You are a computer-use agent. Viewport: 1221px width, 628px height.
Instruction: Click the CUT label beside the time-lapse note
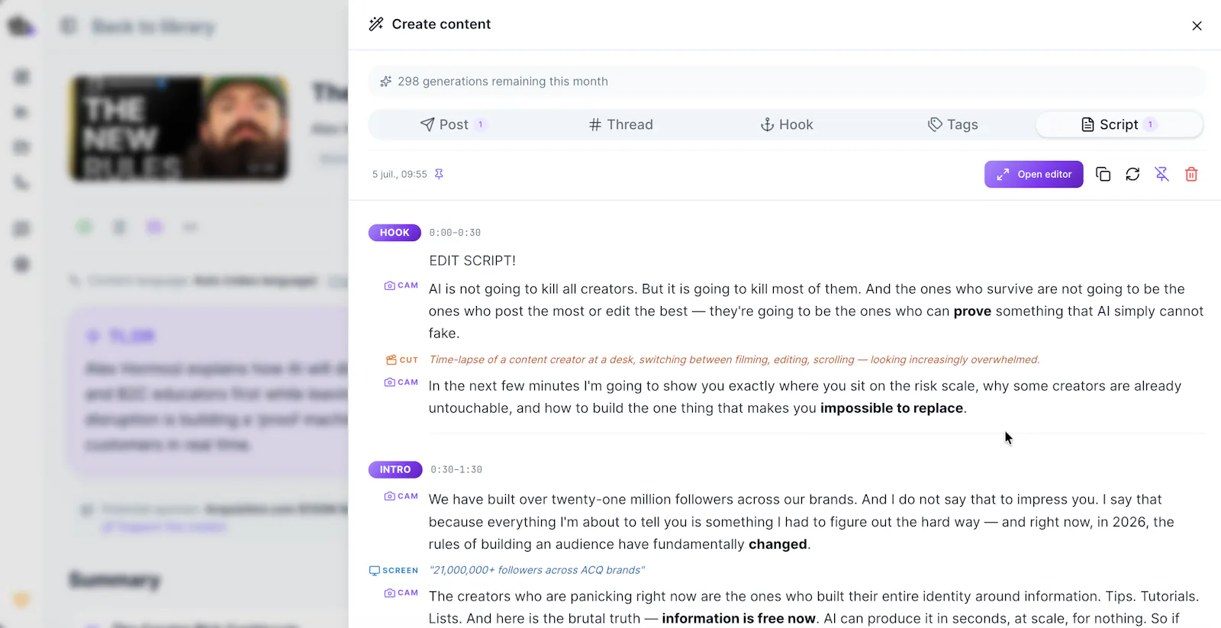coord(402,359)
